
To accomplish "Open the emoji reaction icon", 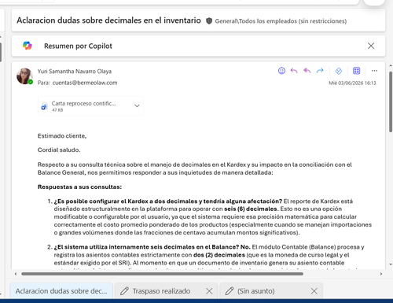I will pyautogui.click(x=281, y=71).
